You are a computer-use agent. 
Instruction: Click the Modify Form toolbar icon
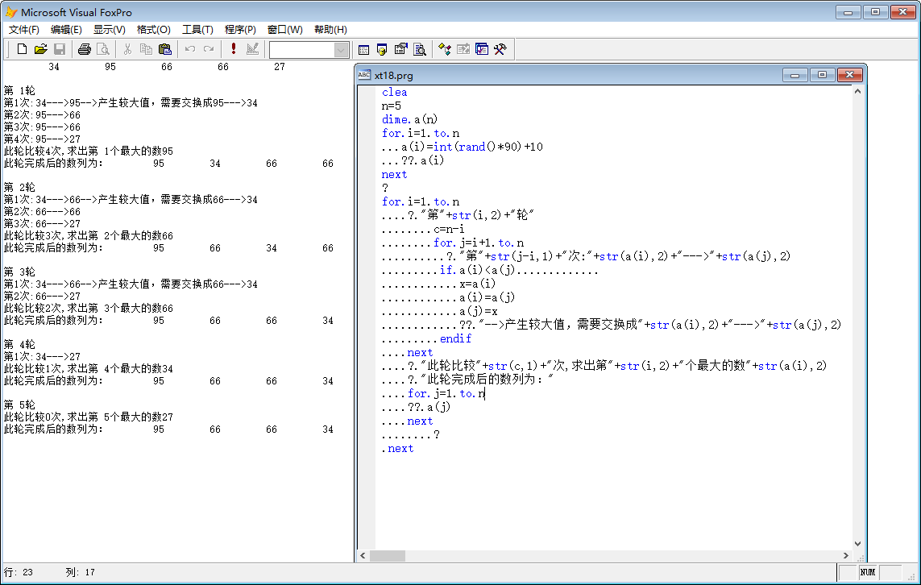click(252, 49)
